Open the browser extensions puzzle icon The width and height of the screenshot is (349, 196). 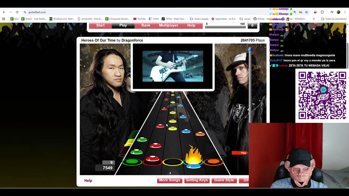[322, 12]
